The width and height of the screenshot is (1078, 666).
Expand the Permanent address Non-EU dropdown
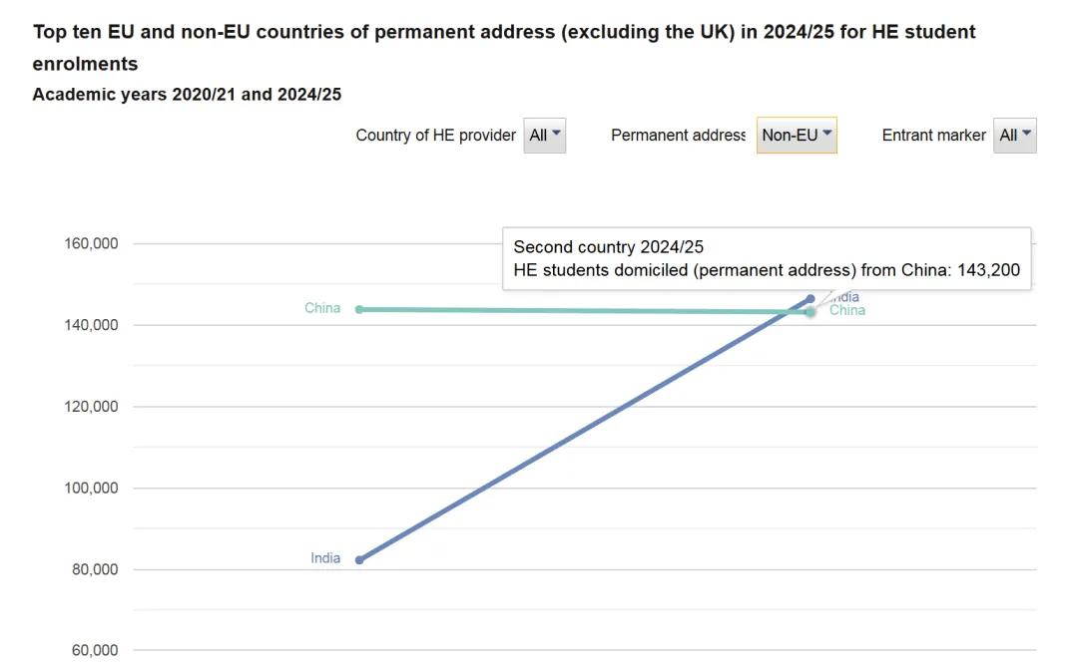click(797, 136)
